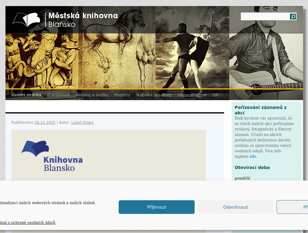Click the partially visible preferences cookie button
Screen dimensions: 308x233
pos(292,207)
